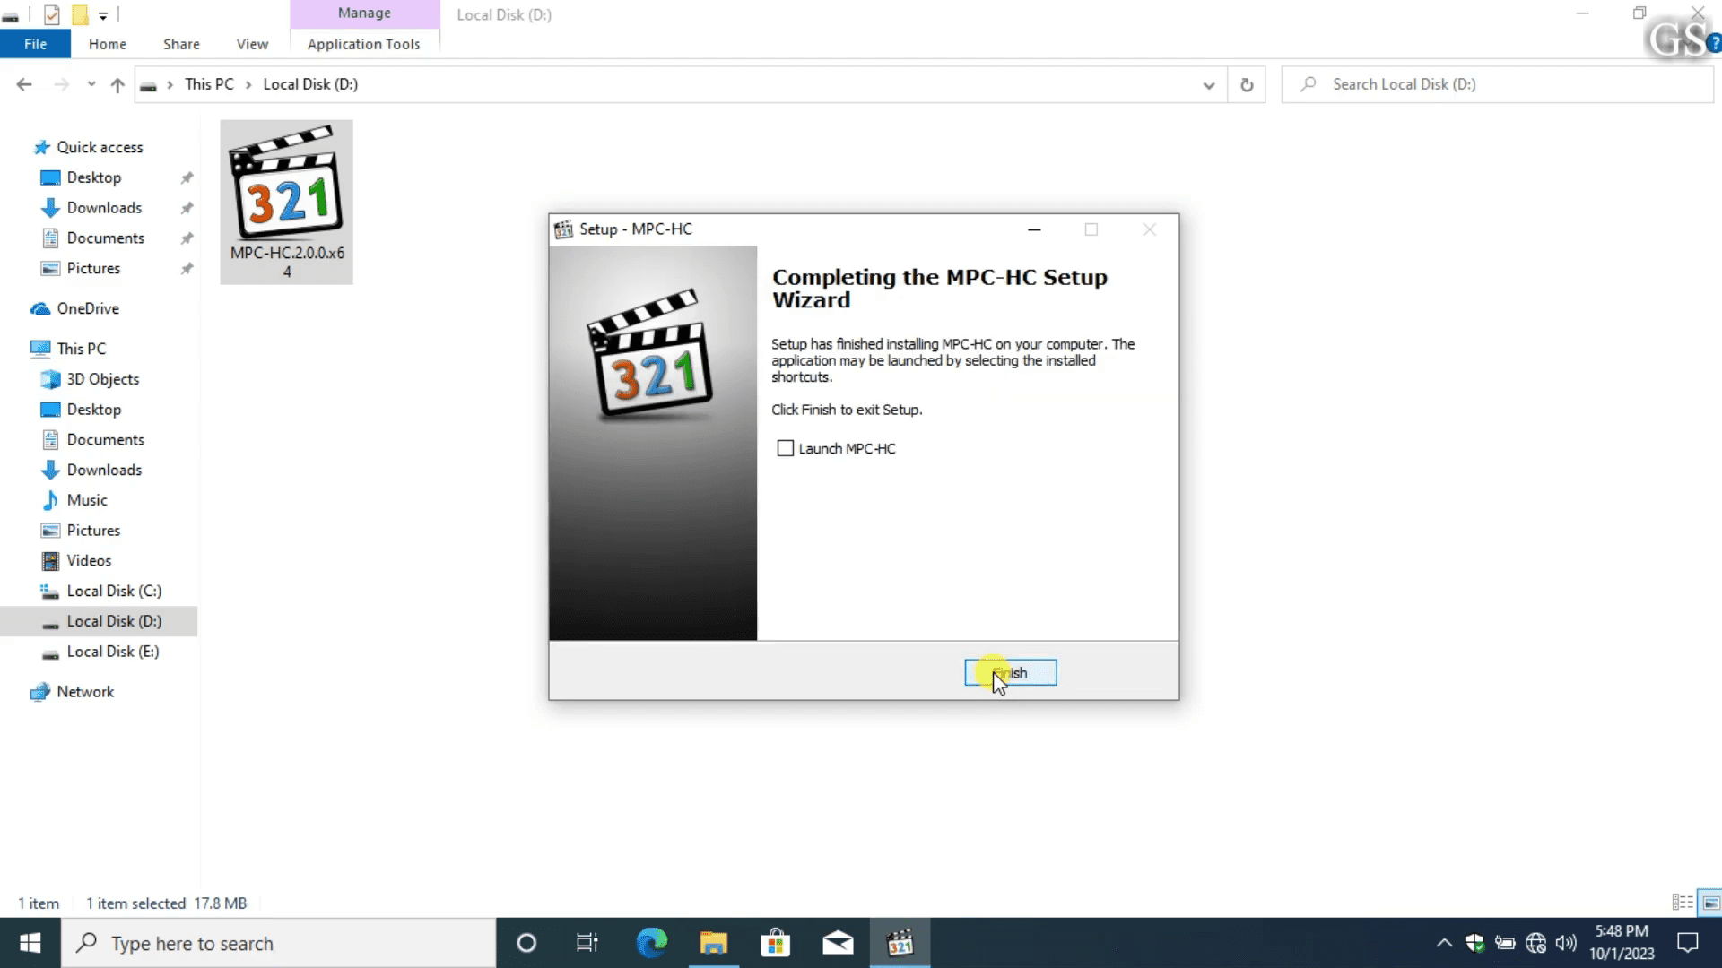Open pinned Documents under Quick access
Screen dimensions: 1722x968
click(x=105, y=238)
